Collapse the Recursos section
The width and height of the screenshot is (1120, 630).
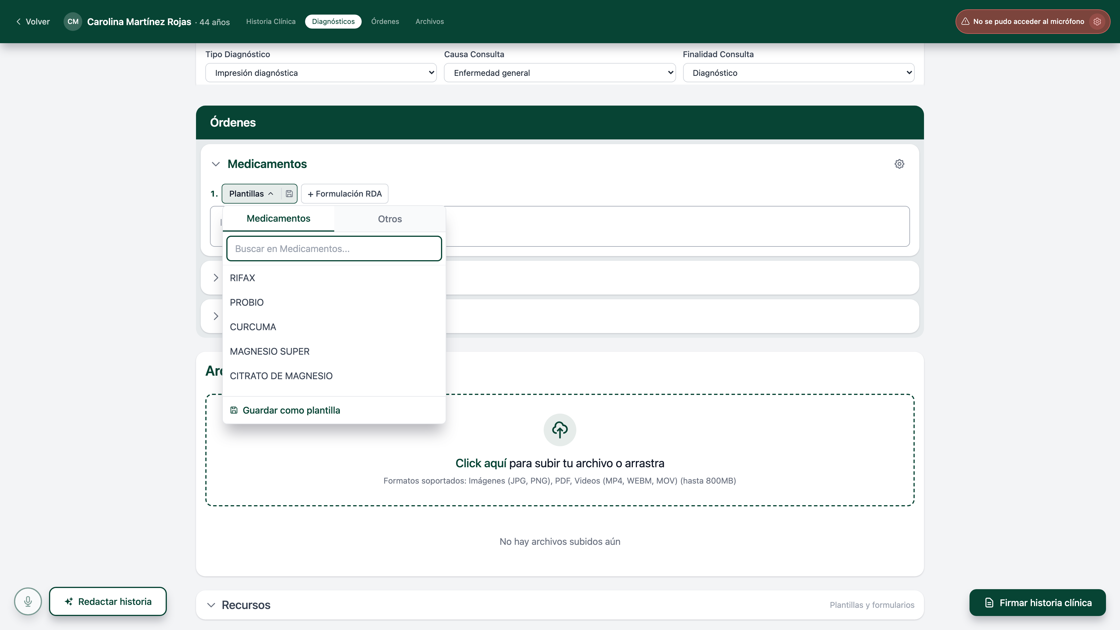click(211, 605)
